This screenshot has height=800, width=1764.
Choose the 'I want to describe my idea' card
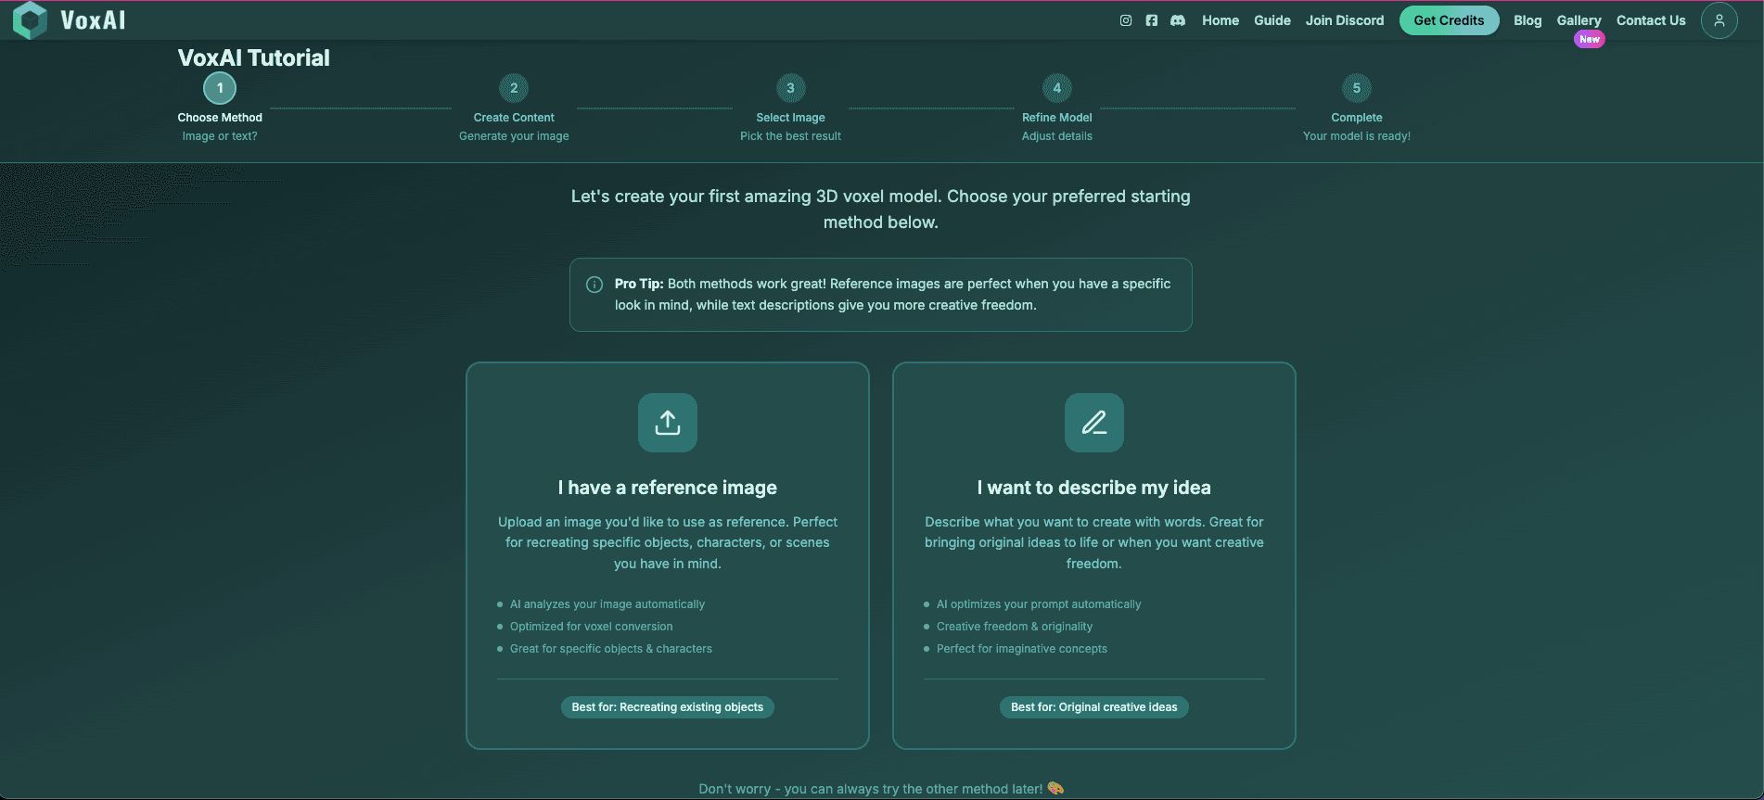click(1093, 554)
